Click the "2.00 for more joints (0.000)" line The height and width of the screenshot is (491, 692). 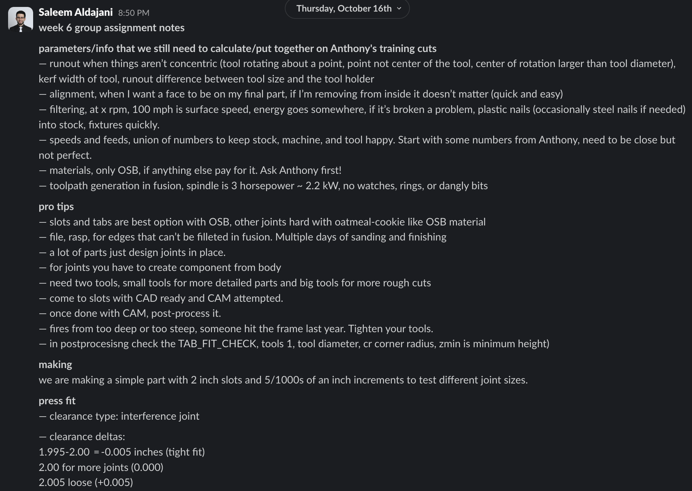pyautogui.click(x=101, y=467)
